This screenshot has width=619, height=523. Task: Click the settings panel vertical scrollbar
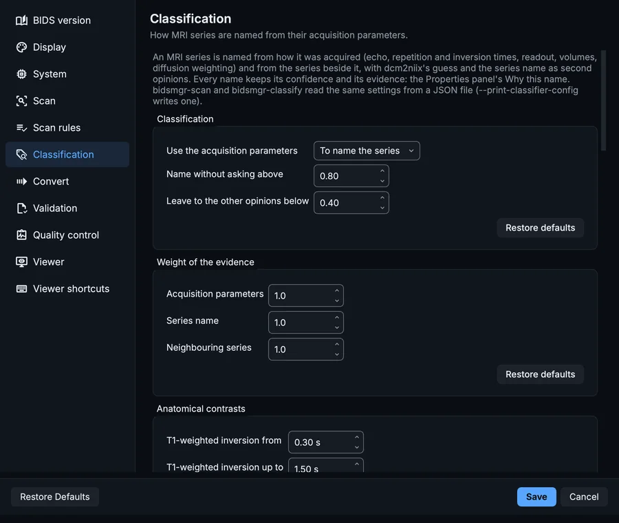tap(602, 100)
